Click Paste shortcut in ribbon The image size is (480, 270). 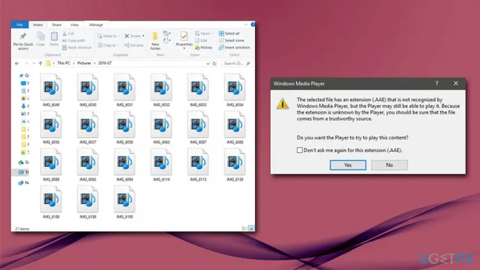(x=77, y=48)
